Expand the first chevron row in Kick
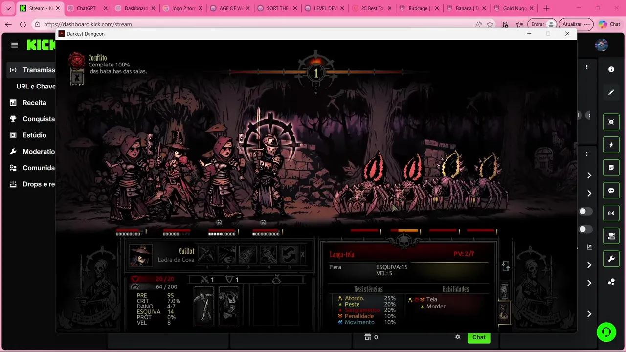 589,175
